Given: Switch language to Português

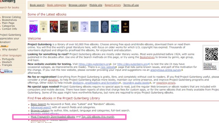Looking at the screenshot, I should 8,59.
